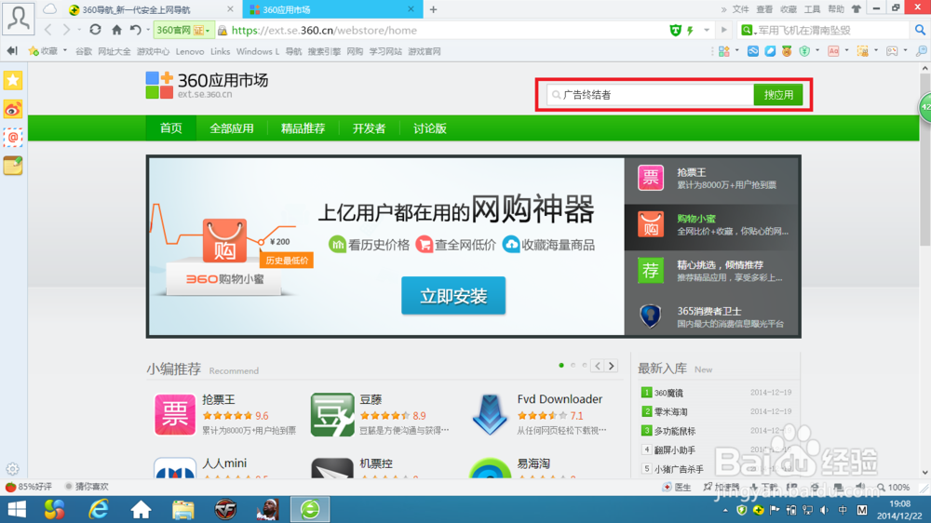
Task: Click the blue cloud disk toolbar icon
Action: pyautogui.click(x=753, y=51)
